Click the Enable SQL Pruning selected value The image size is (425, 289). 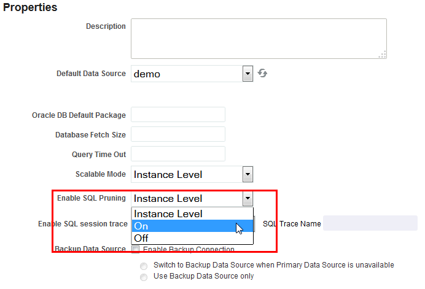(x=168, y=199)
